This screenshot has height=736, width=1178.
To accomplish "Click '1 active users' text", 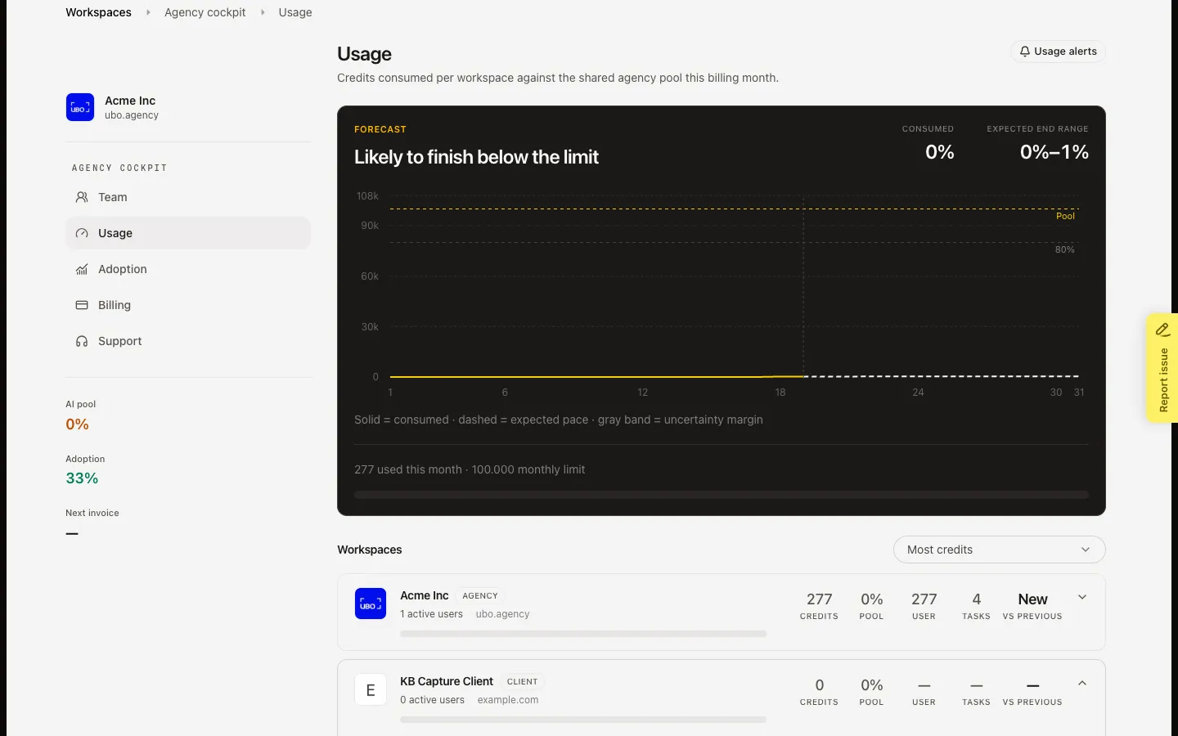I will [x=431, y=614].
